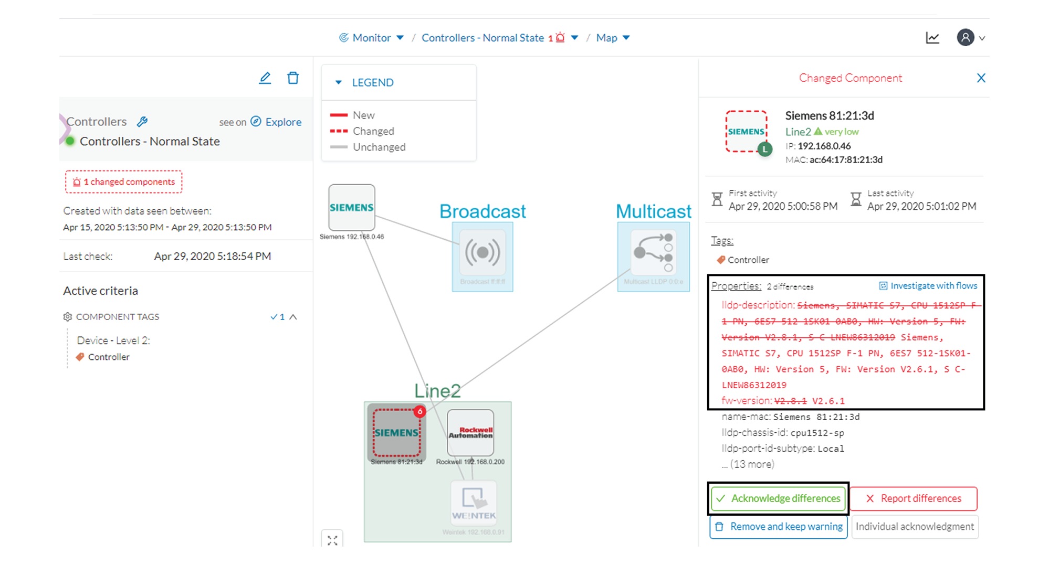Open the Map breadcrumb dropdown

click(x=626, y=37)
